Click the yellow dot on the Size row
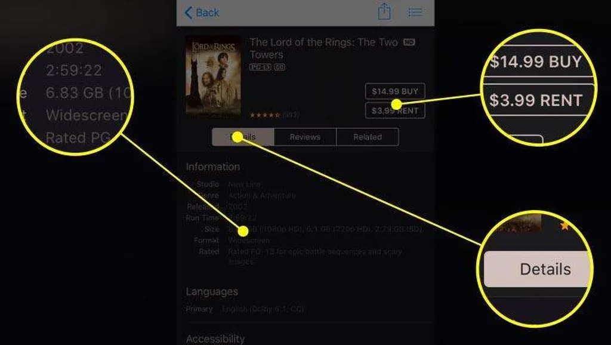The width and height of the screenshot is (611, 345). pos(243,231)
